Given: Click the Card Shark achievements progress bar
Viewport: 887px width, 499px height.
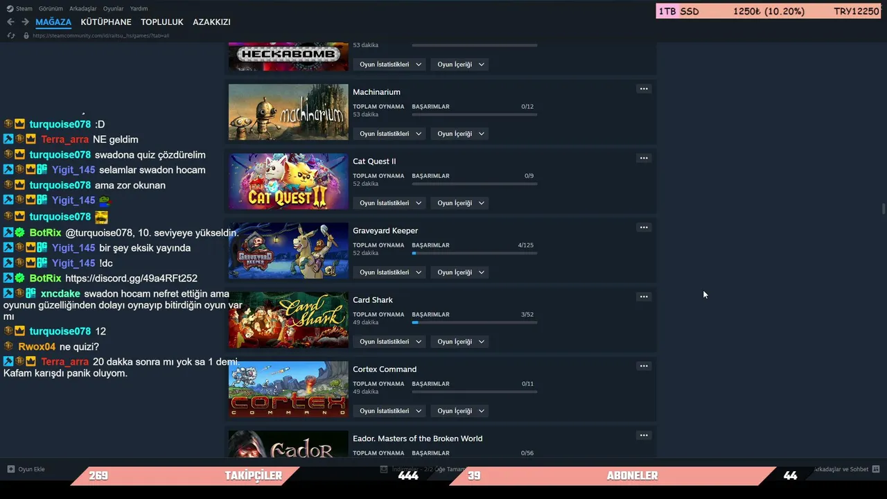Looking at the screenshot, I should tap(475, 322).
